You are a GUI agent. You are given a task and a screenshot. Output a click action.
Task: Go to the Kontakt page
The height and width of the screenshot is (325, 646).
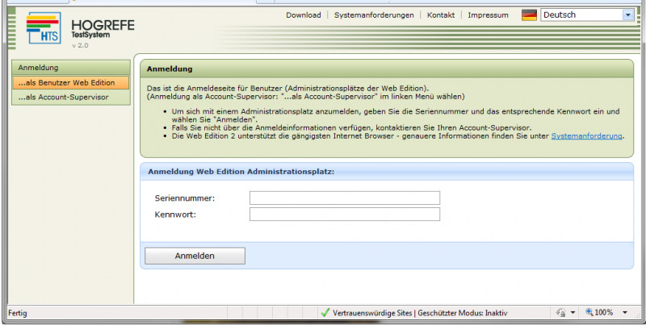[440, 15]
